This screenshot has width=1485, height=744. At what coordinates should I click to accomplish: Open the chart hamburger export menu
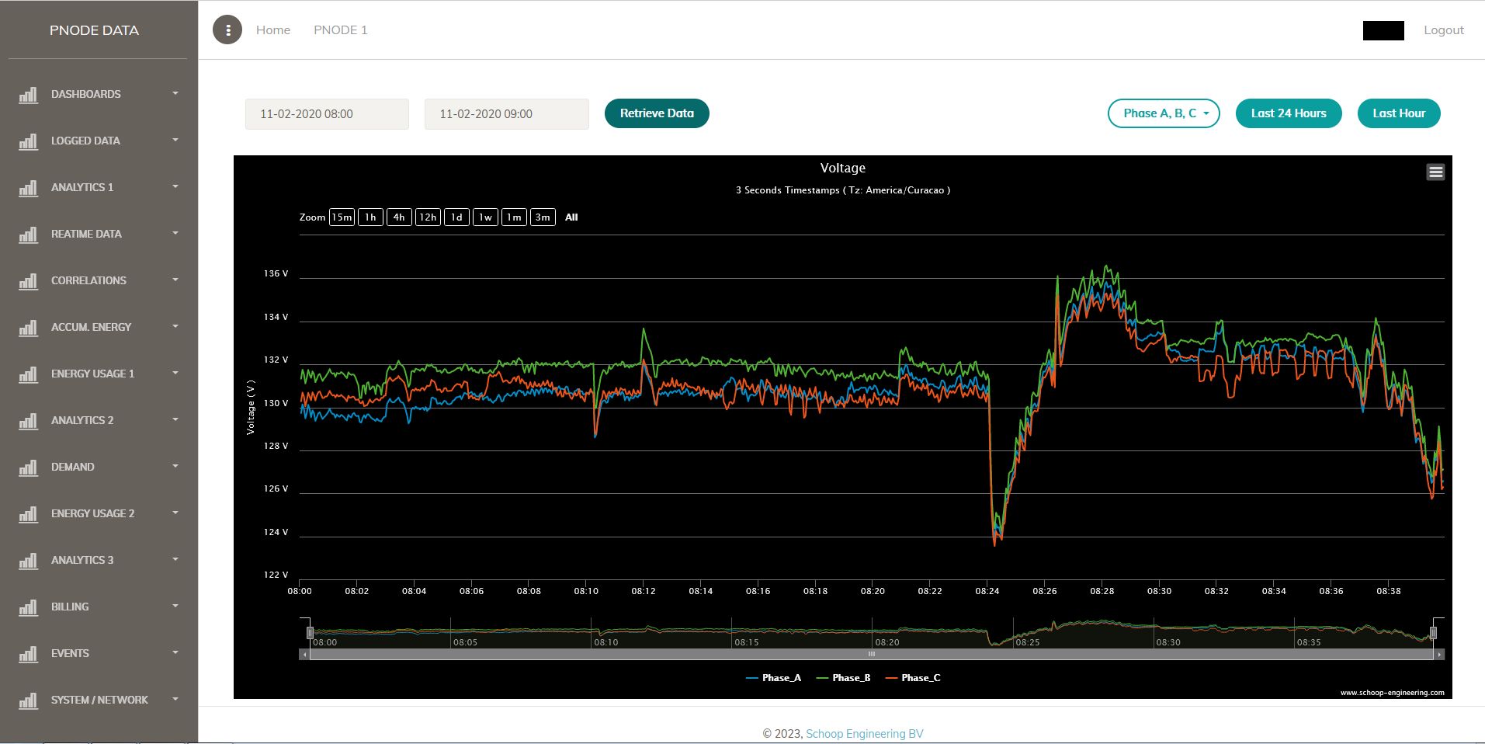1435,172
